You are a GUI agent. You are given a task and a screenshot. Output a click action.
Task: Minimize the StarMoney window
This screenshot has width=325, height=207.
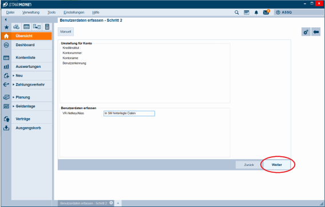pos(305,3)
